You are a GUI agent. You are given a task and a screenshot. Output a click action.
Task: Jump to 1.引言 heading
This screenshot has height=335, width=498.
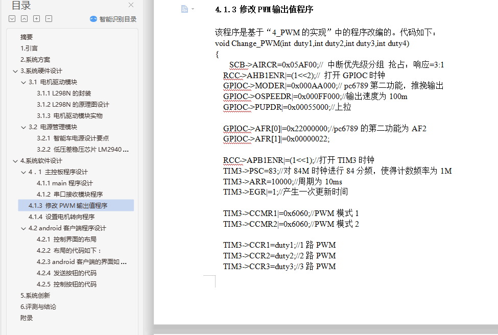point(29,49)
